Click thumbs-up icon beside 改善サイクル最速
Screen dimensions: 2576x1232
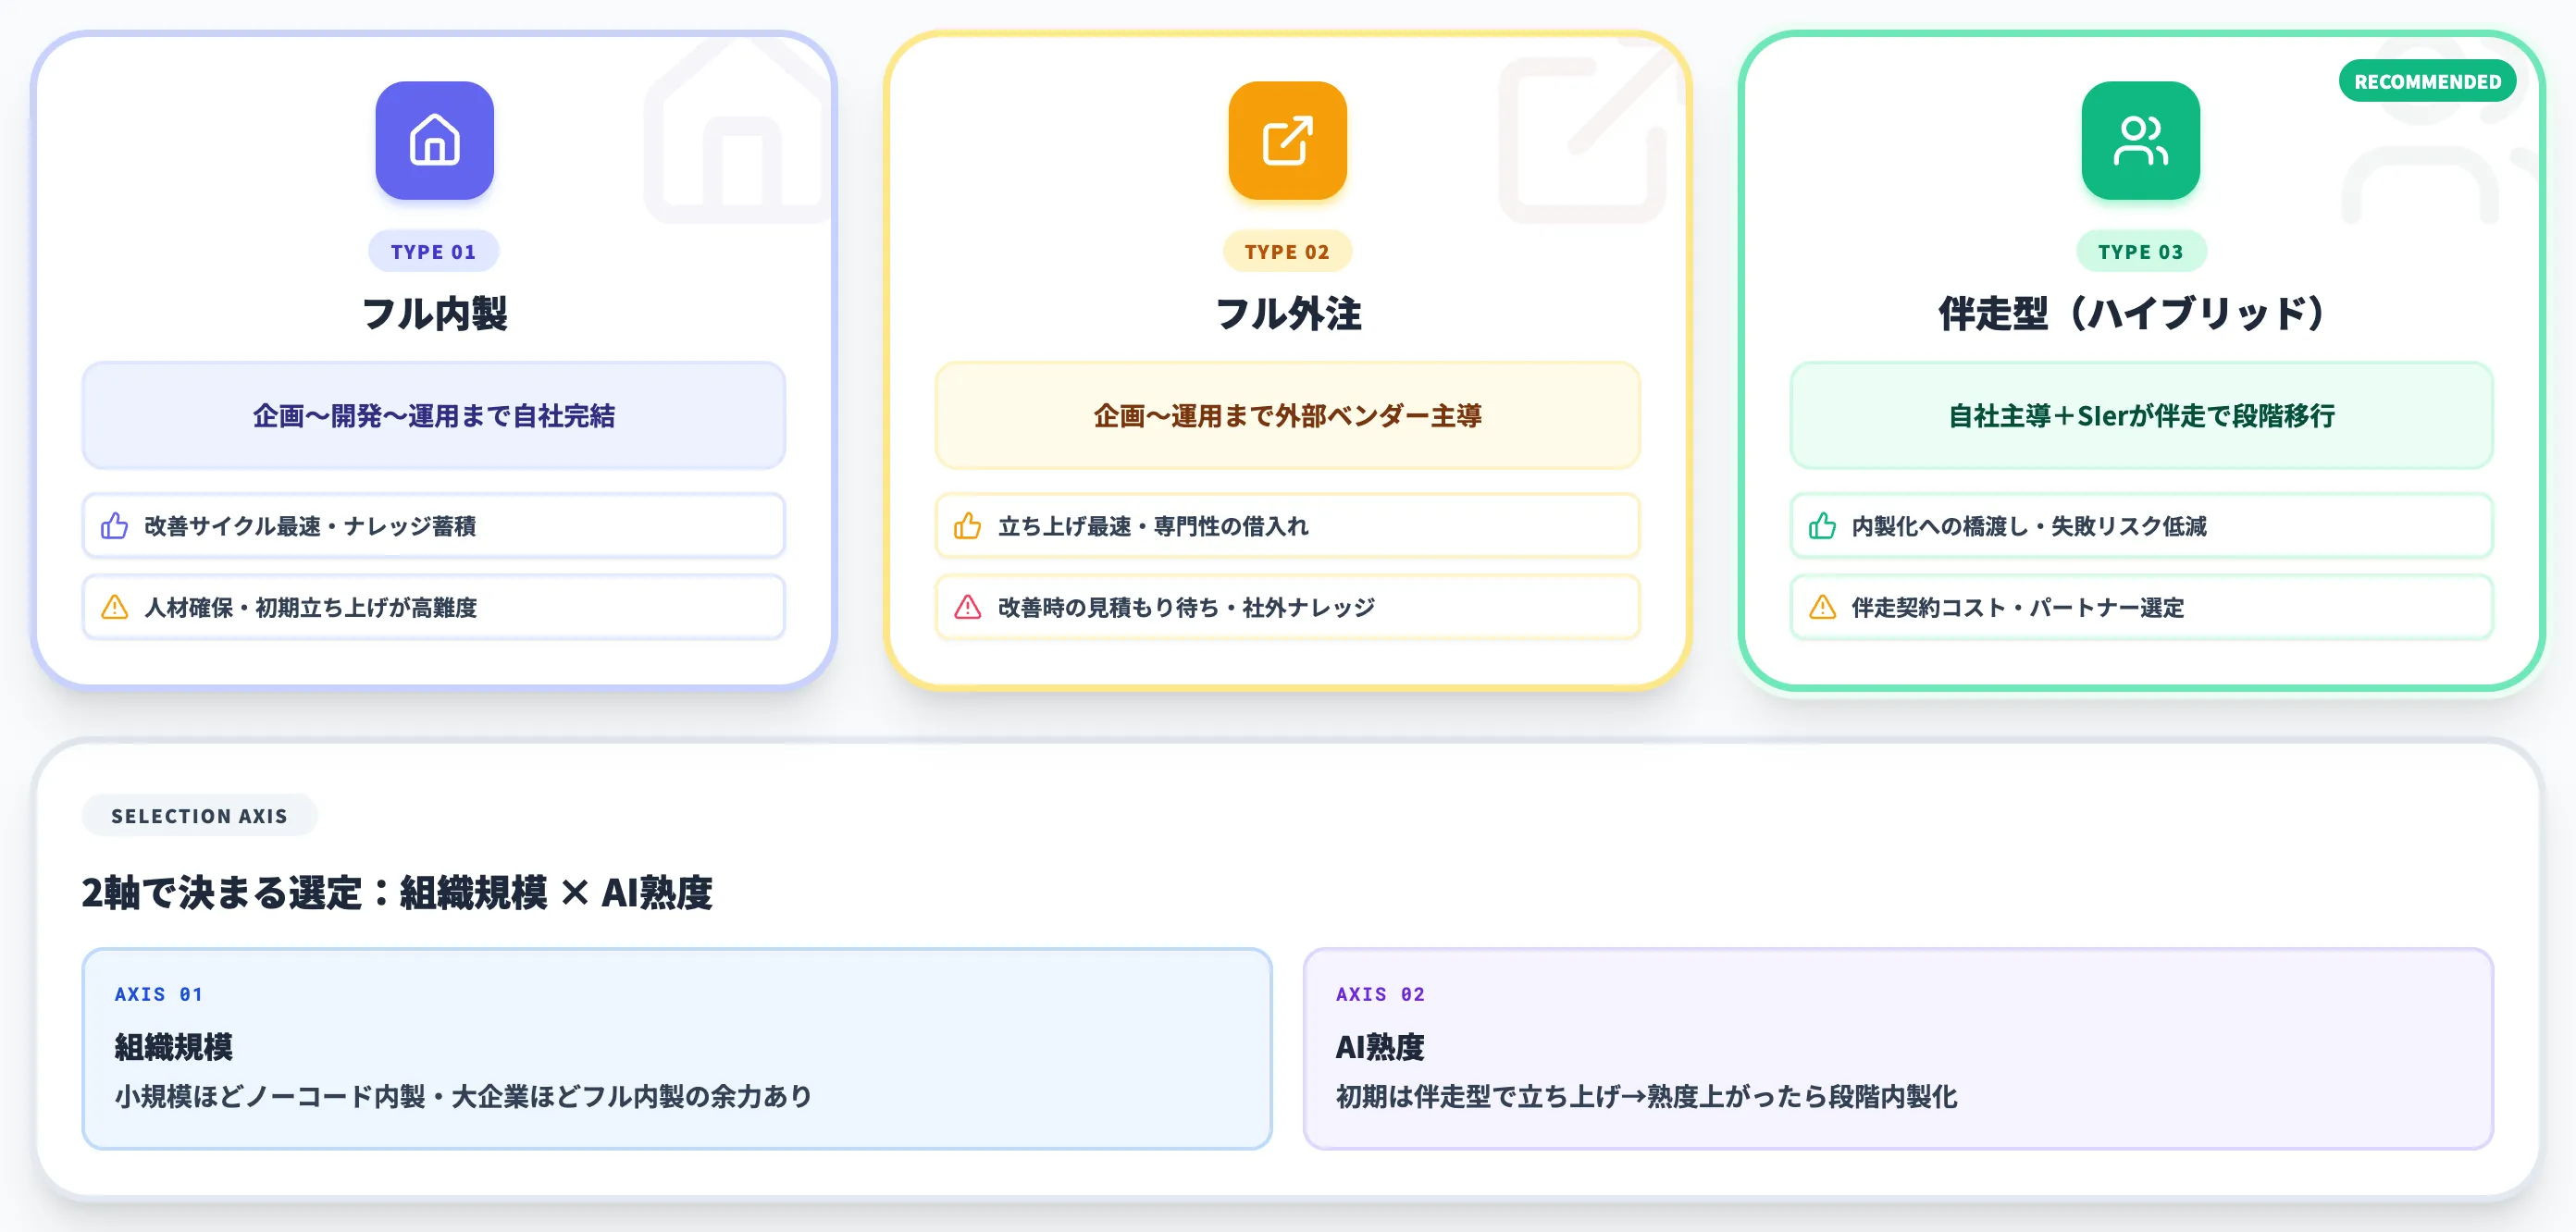pos(115,526)
